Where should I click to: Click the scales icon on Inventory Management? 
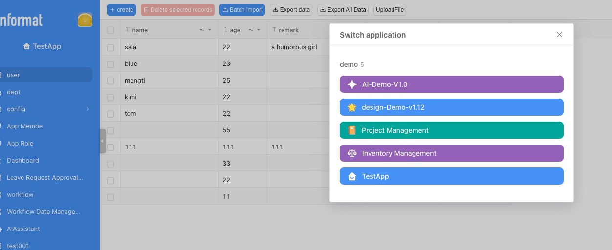click(x=352, y=153)
